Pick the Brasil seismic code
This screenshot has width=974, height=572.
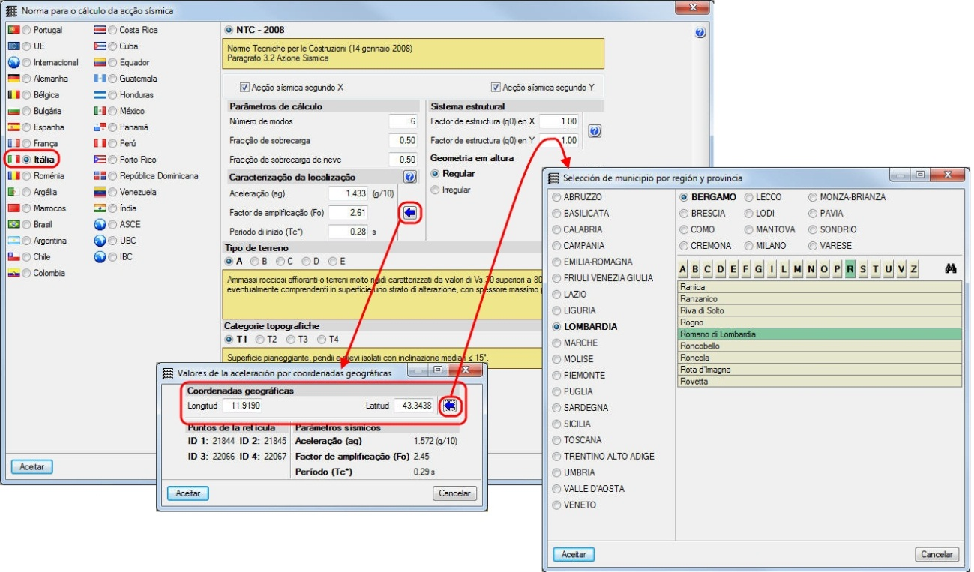tap(28, 224)
